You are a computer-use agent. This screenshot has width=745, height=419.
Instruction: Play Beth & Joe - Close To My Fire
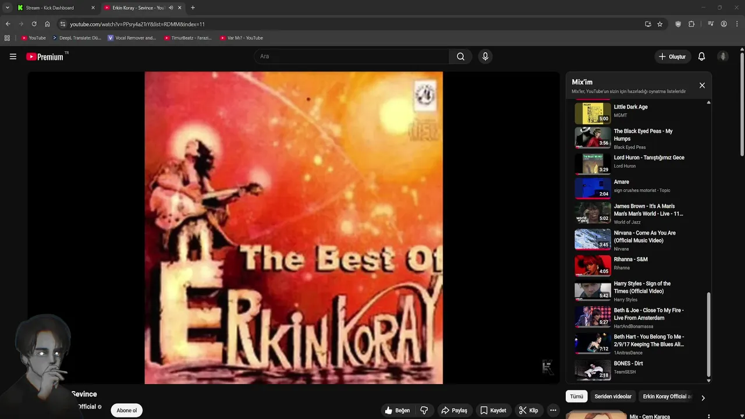(x=637, y=317)
